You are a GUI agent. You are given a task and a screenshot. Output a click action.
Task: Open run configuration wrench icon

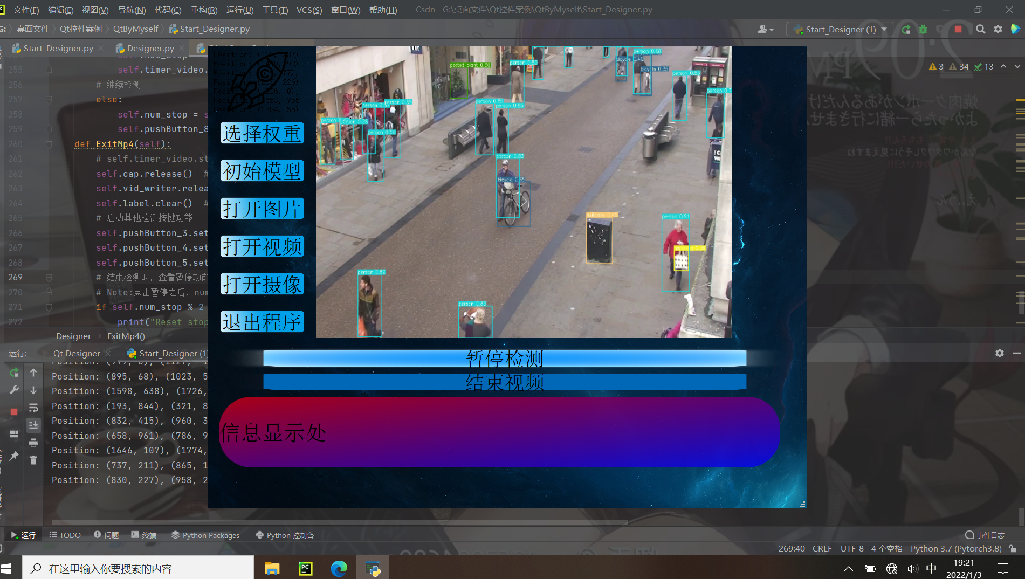click(x=15, y=390)
